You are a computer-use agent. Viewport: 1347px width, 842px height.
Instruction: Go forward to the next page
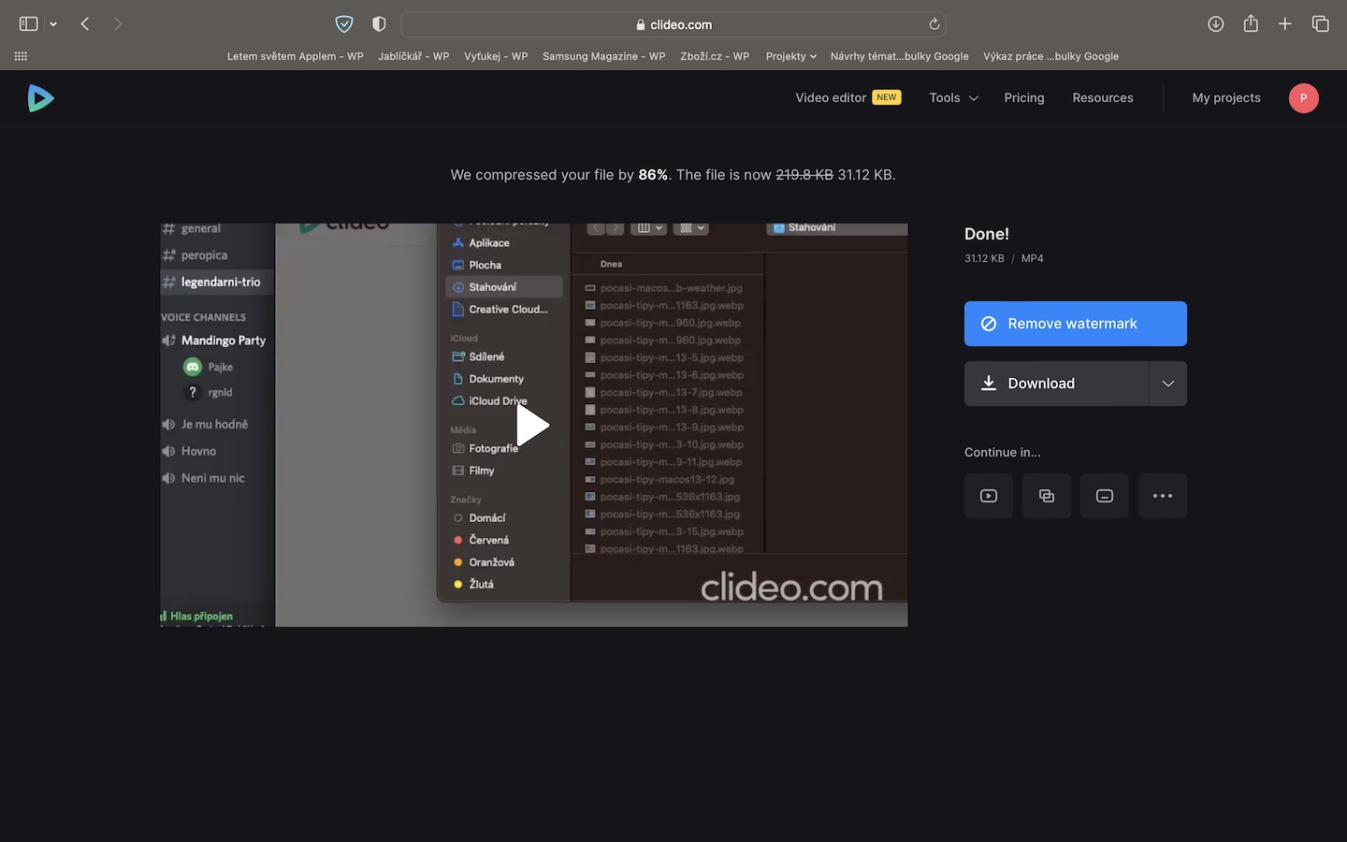click(118, 24)
